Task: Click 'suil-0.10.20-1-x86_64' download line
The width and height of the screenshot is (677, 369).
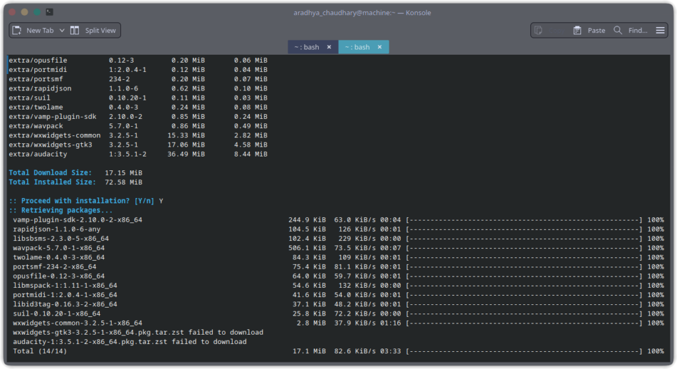Action: click(338, 314)
